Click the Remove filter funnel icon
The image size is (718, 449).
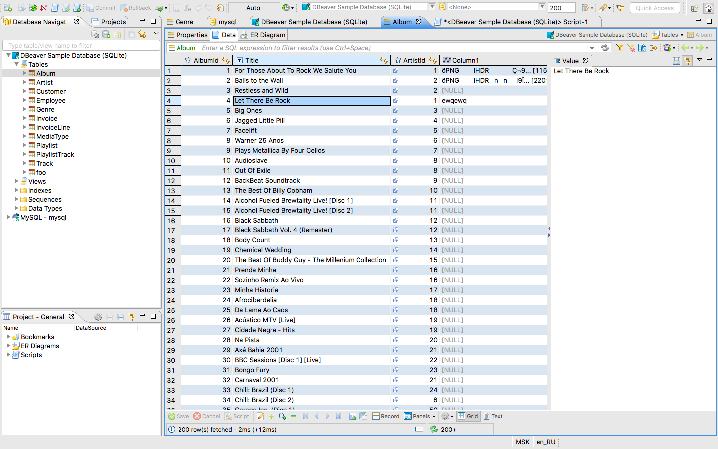(631, 48)
